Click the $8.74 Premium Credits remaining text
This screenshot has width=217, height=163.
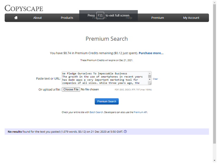click(x=94, y=53)
